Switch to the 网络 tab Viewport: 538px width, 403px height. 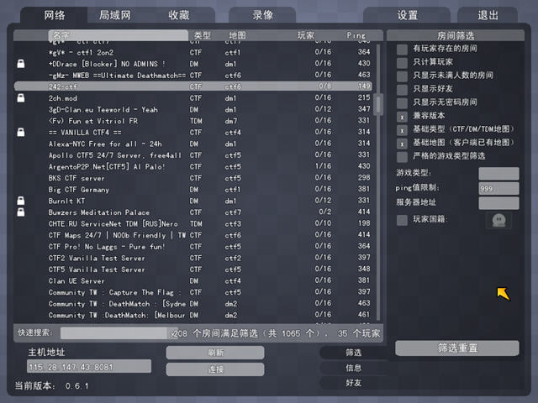(54, 15)
